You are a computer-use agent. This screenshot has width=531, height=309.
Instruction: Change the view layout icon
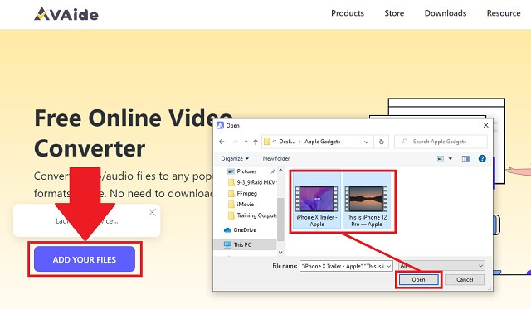tap(441, 158)
